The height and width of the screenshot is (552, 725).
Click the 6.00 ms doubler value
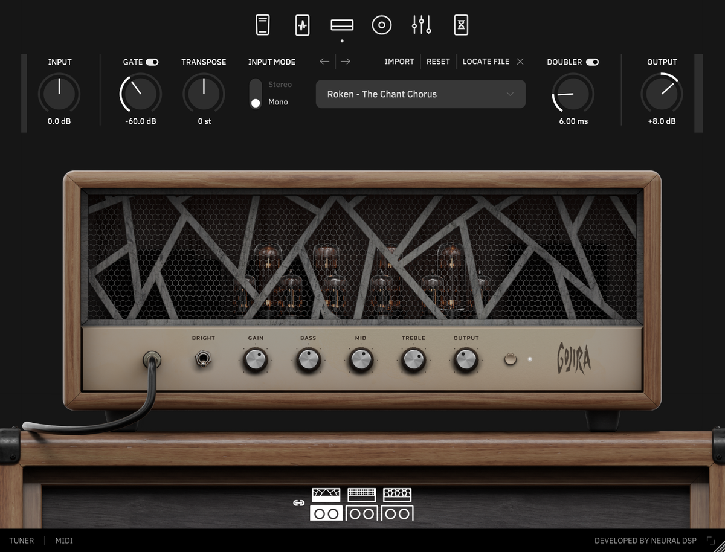(x=573, y=121)
